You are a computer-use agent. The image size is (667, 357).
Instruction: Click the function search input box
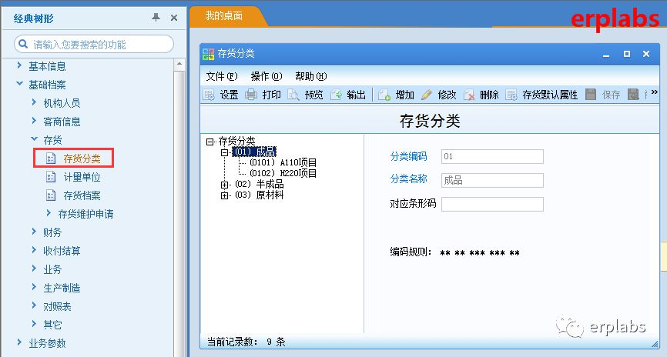[x=94, y=44]
